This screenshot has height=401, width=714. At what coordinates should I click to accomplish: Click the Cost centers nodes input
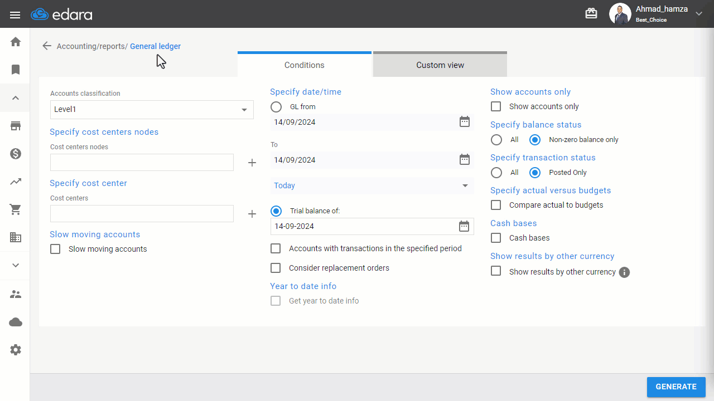(x=142, y=163)
